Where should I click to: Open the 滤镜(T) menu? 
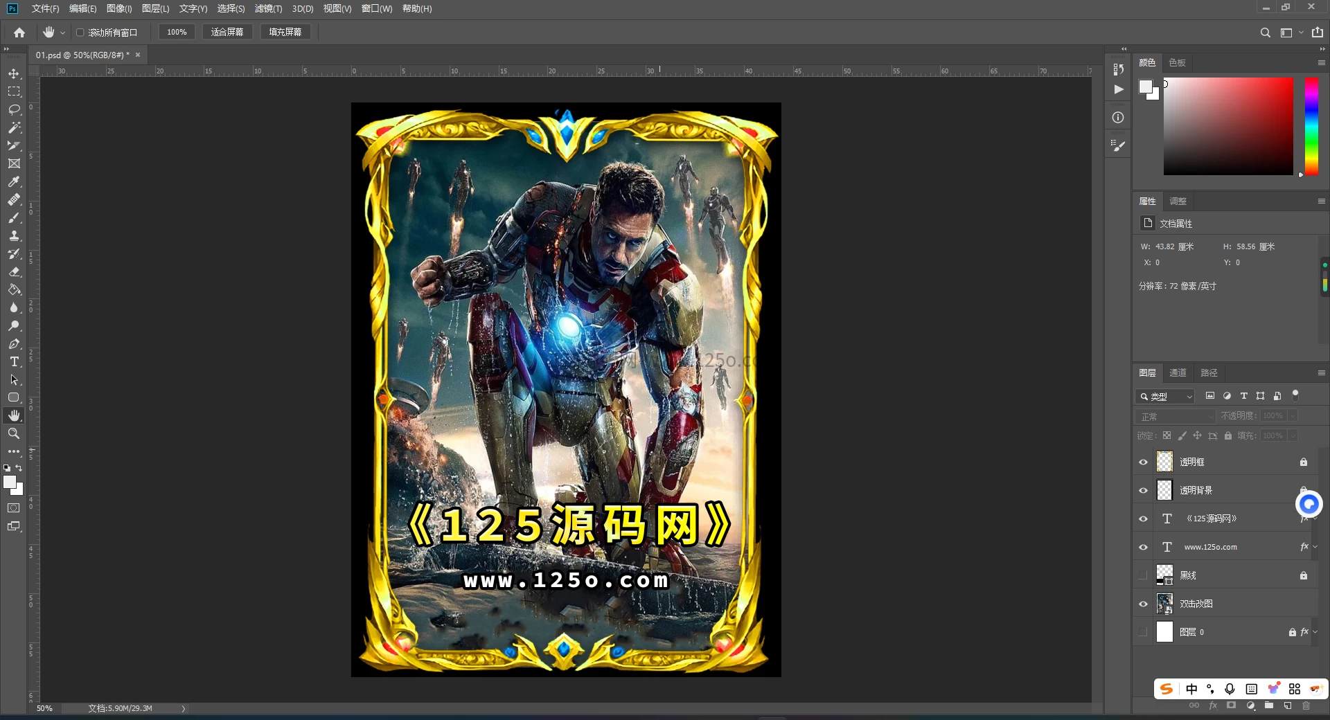[x=268, y=8]
